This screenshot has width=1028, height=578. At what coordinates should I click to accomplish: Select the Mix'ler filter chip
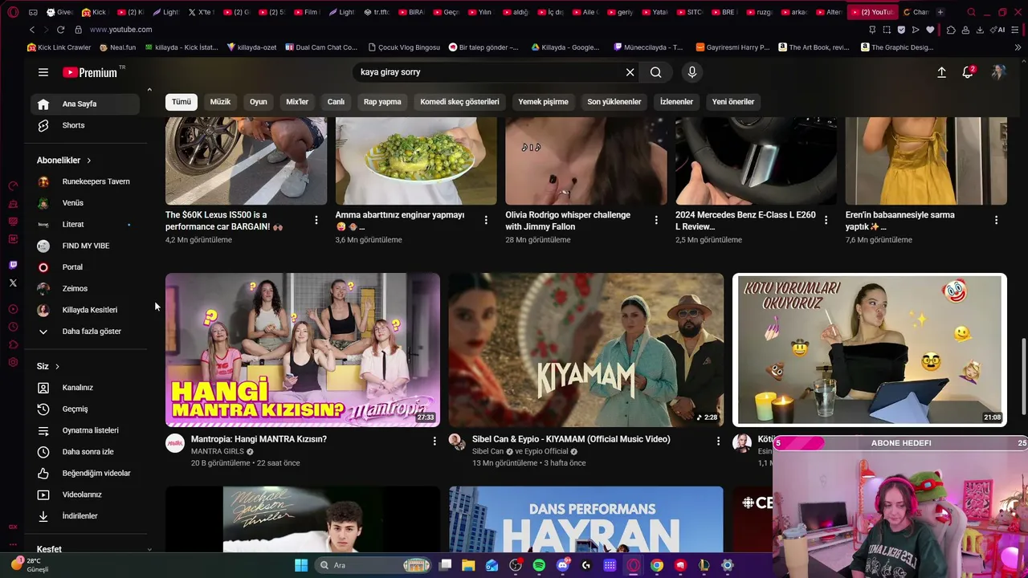click(297, 102)
